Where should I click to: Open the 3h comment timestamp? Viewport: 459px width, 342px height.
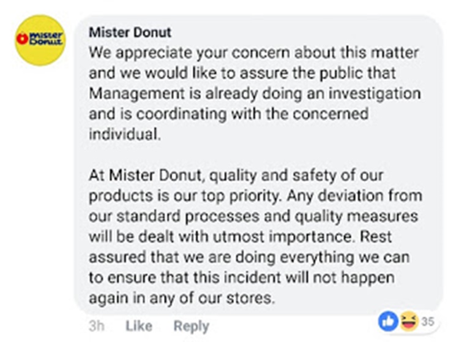pos(97,326)
